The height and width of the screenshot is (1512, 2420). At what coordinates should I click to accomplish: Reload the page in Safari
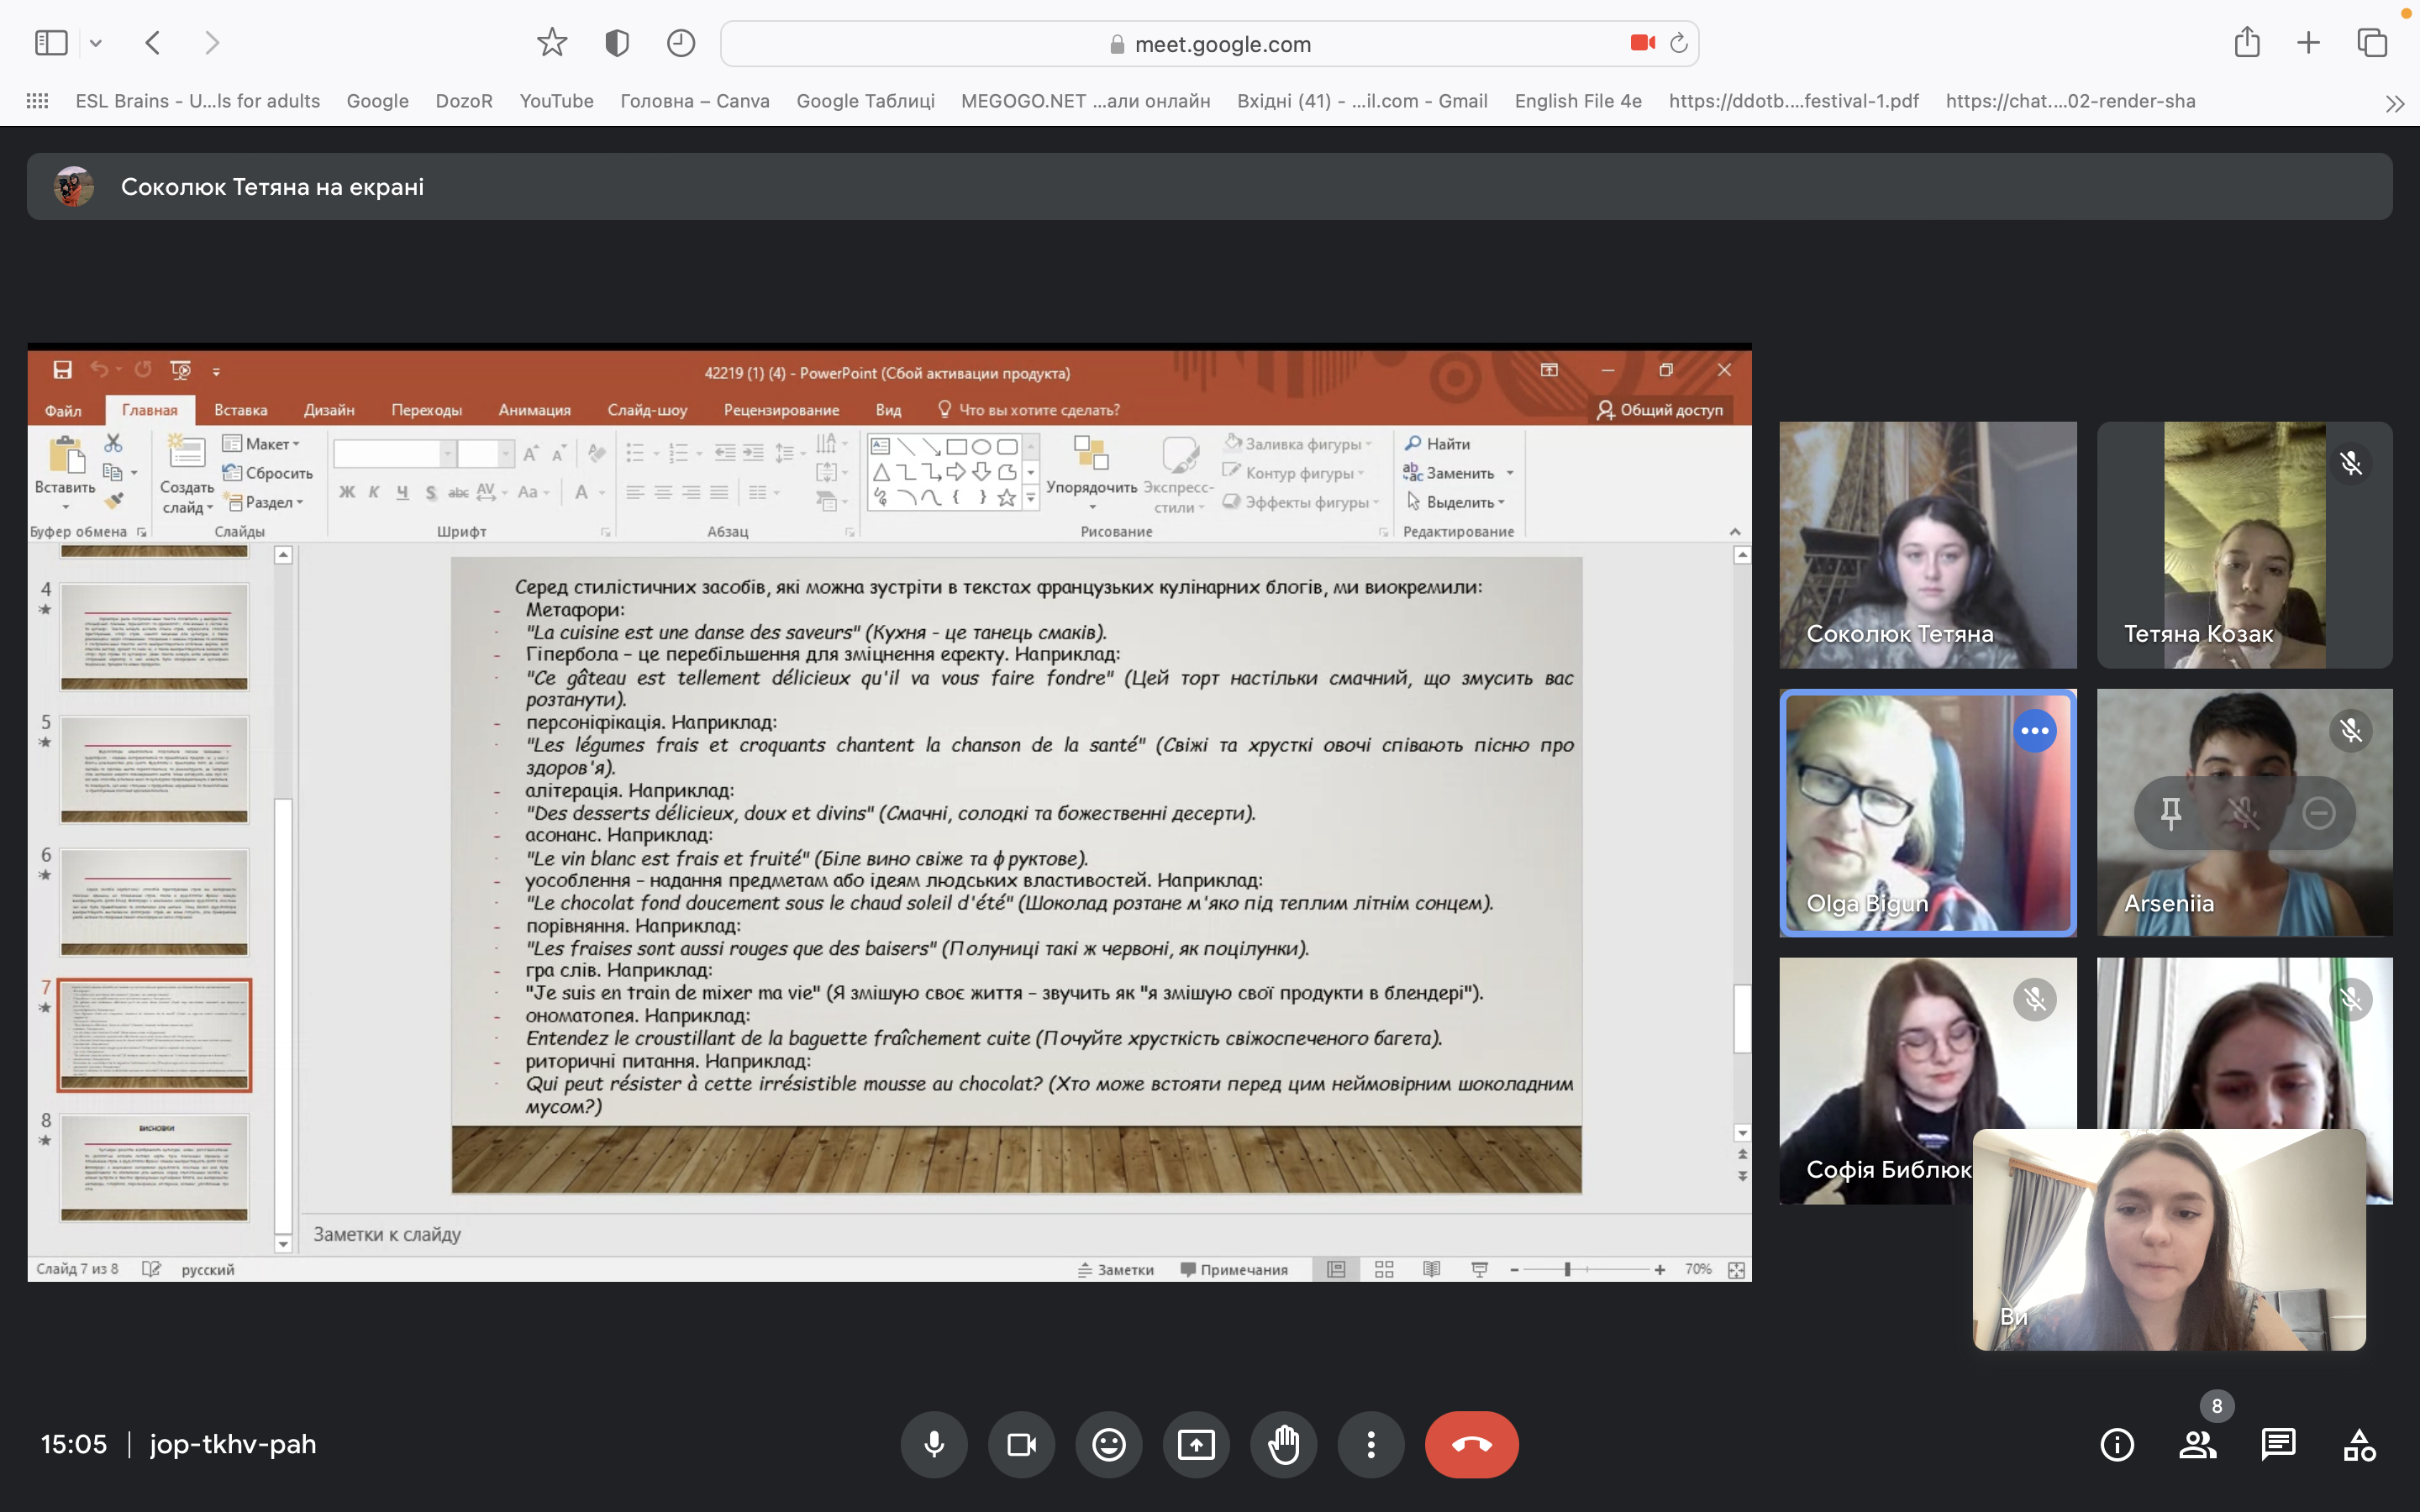(x=1679, y=43)
